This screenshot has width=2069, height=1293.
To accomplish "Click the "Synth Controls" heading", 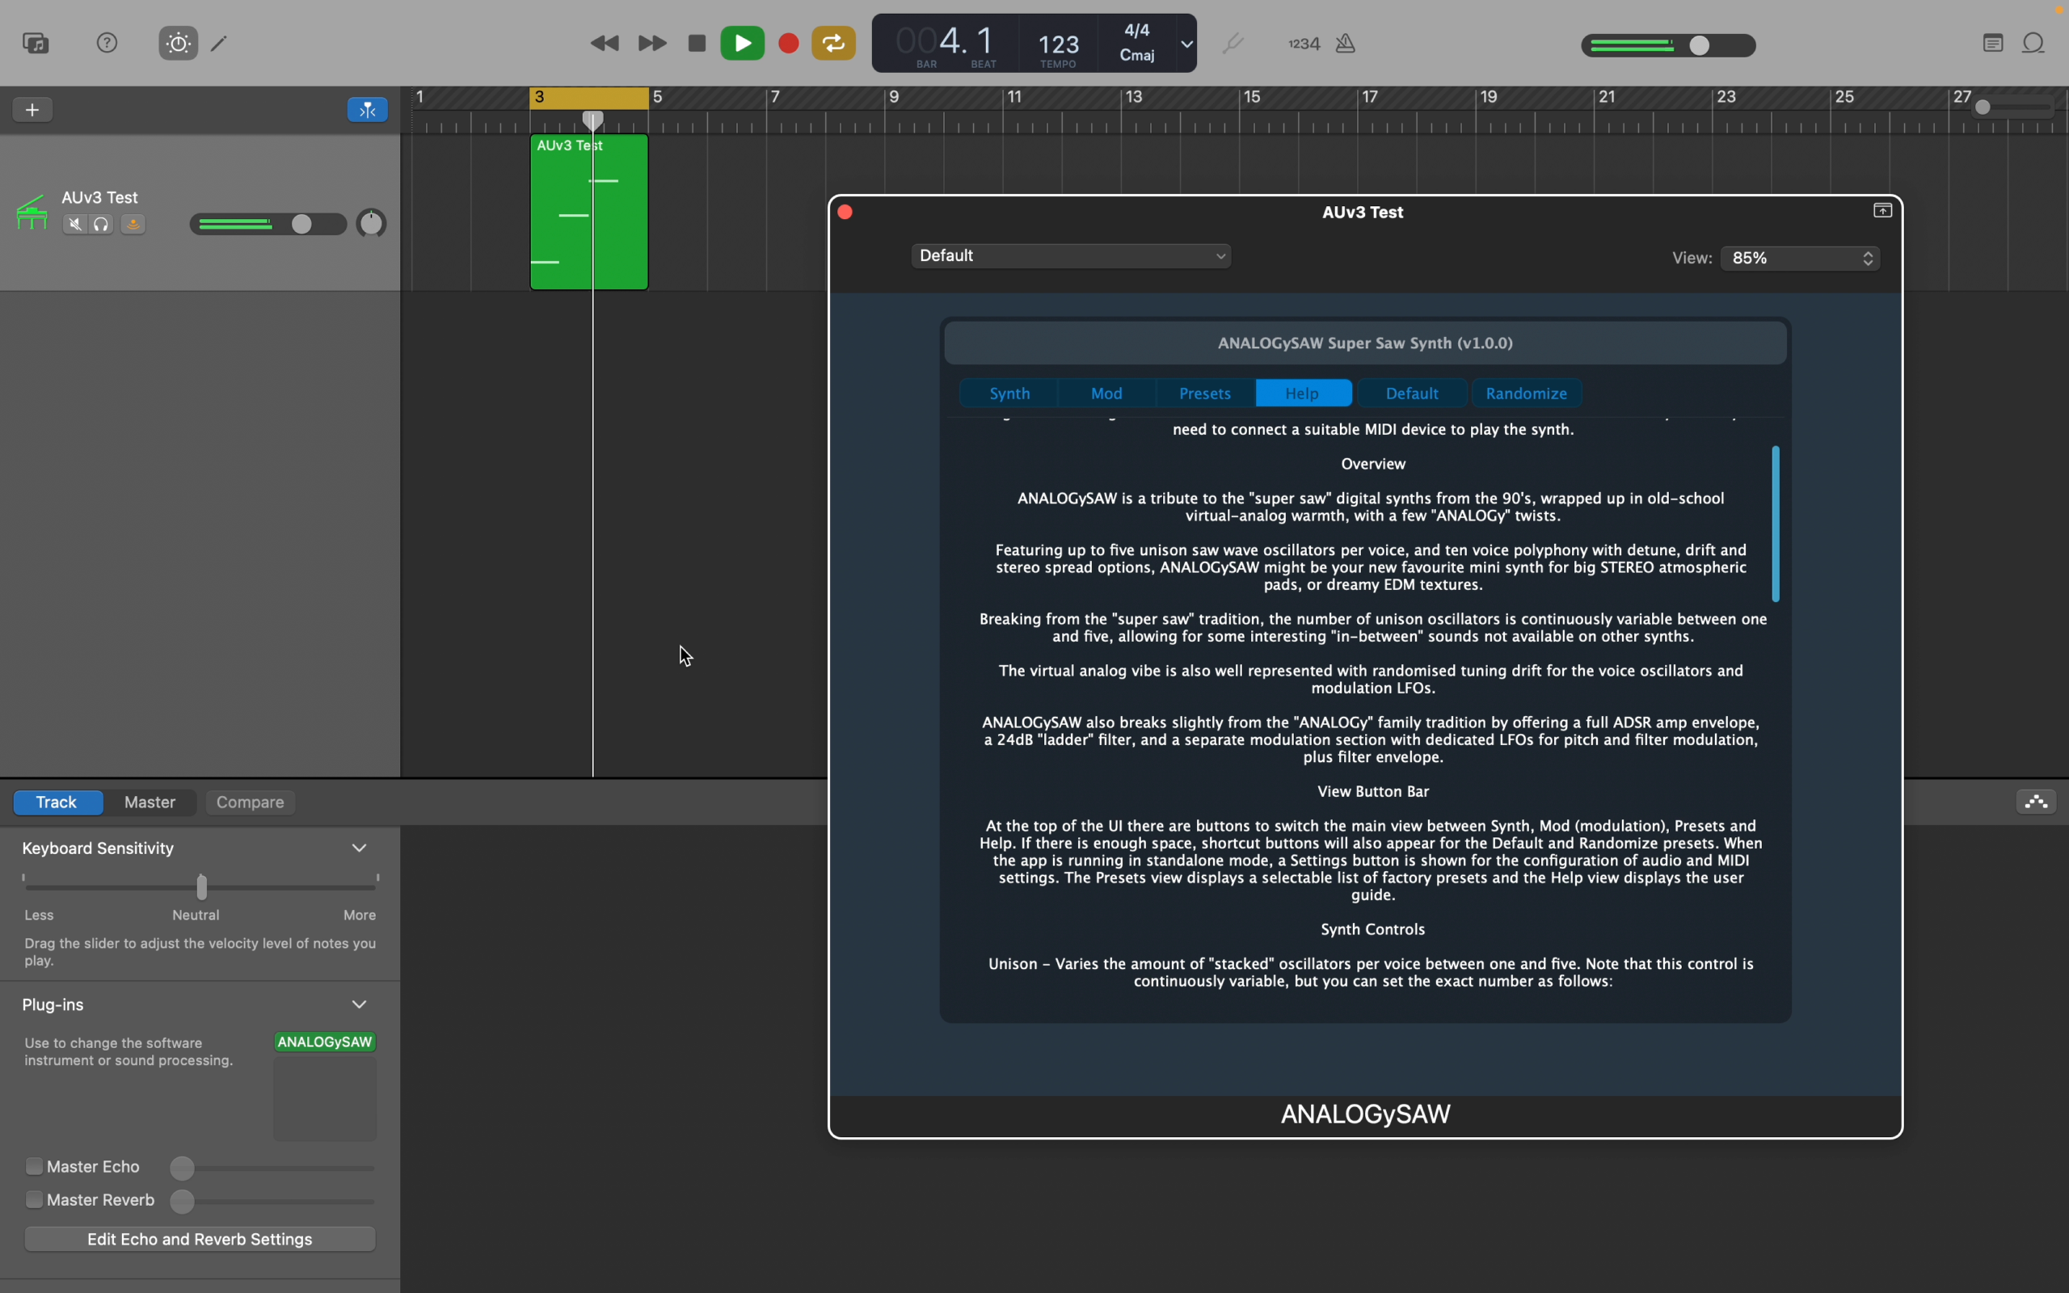I will (1373, 929).
